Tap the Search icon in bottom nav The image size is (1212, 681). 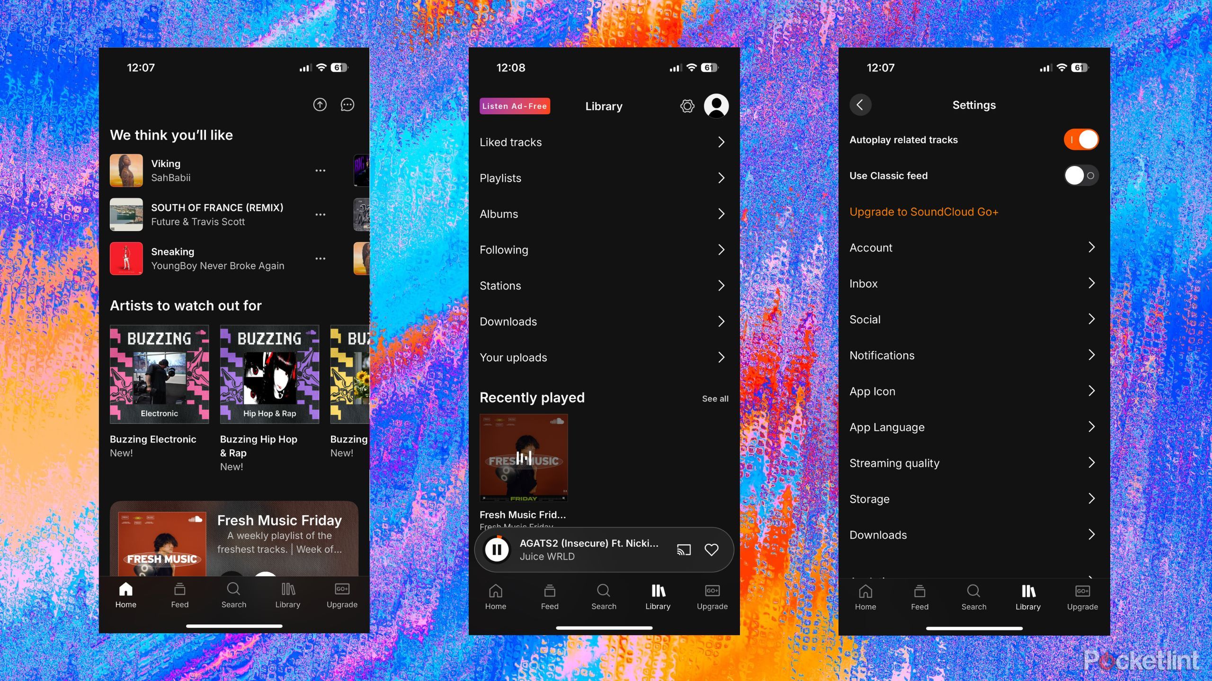234,594
